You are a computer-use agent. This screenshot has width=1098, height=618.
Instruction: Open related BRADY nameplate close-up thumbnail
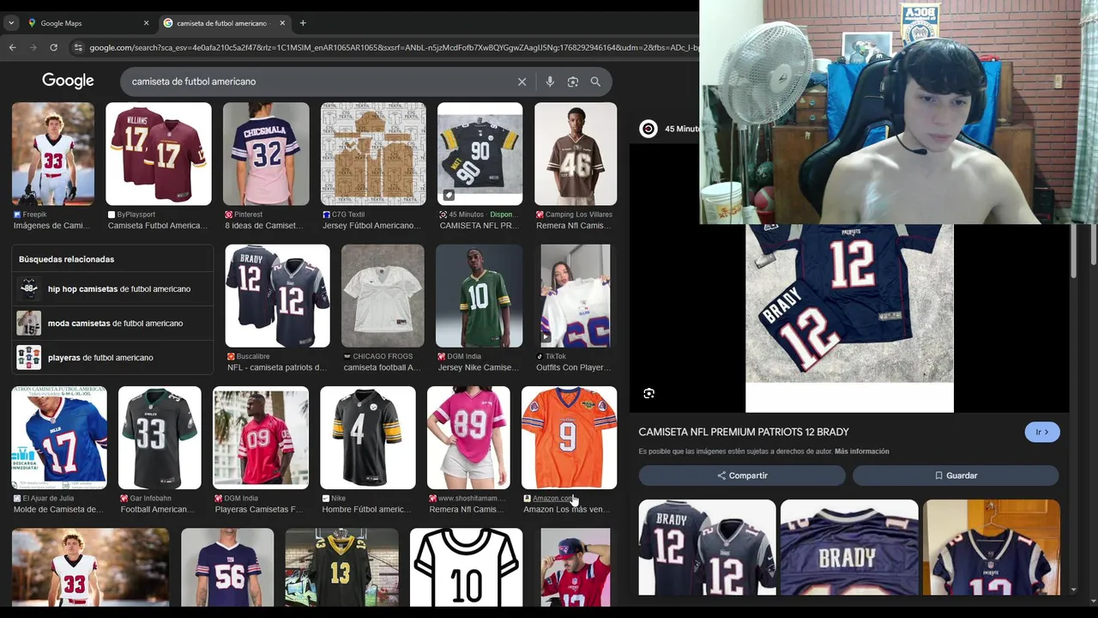click(849, 548)
